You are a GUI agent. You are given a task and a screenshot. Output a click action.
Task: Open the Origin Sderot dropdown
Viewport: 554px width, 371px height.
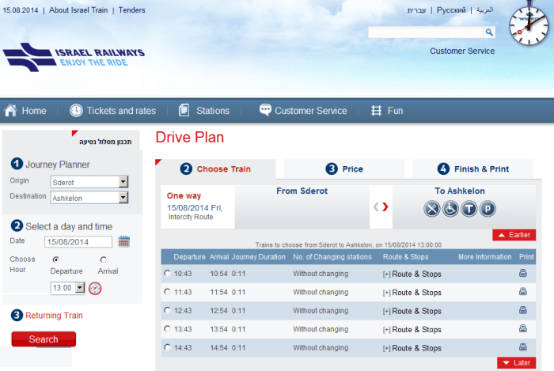(123, 182)
